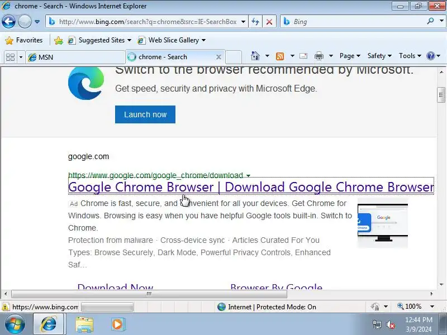Viewport: 447px width, 335px height.
Task: Expand the tab list dropdown arrow
Action: tap(21, 58)
